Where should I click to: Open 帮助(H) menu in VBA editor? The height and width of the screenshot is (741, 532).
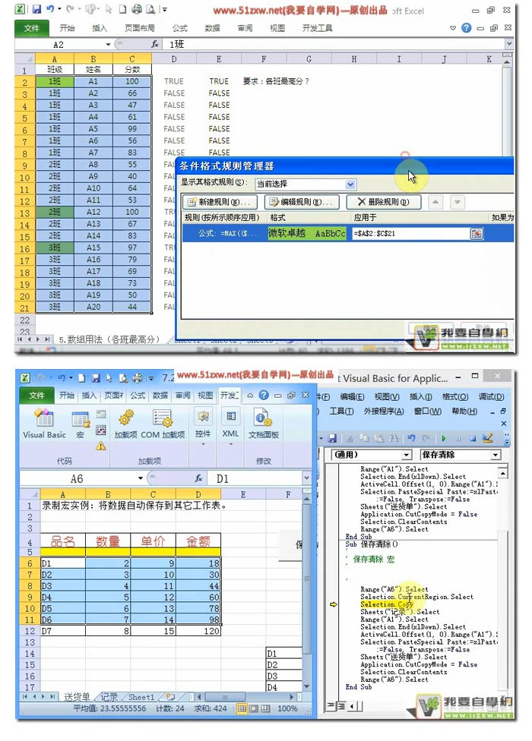[x=464, y=411]
